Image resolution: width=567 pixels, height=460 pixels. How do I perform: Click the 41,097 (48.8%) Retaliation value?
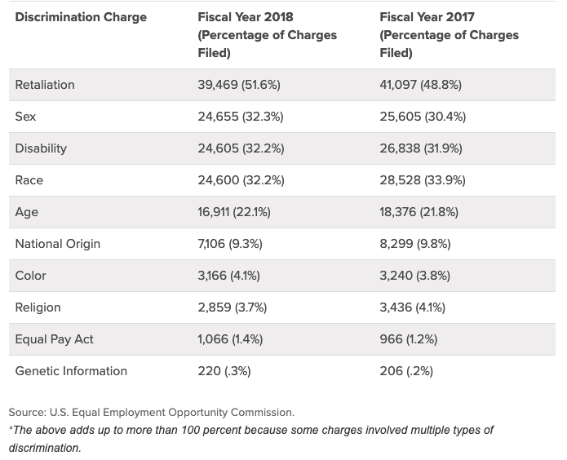(x=424, y=85)
